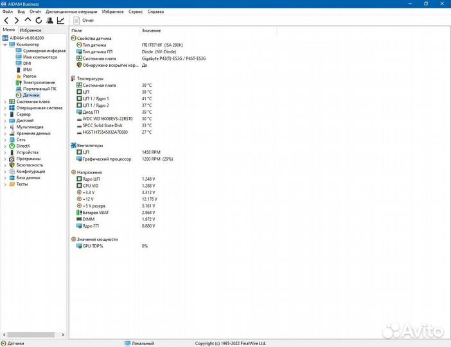Screen dimensions: 451x347
Task: Click the Разгон flame icon
Action: click(x=19, y=76)
